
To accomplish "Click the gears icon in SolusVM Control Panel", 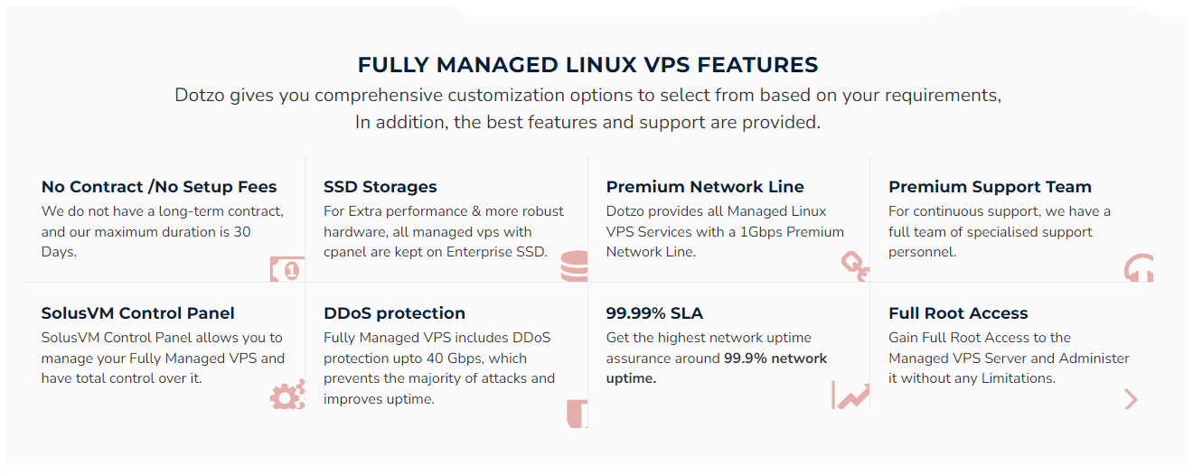I will pos(287,395).
